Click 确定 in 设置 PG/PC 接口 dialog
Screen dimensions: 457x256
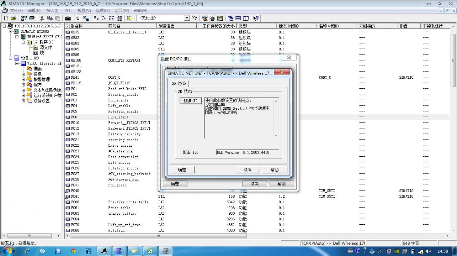coord(175,184)
